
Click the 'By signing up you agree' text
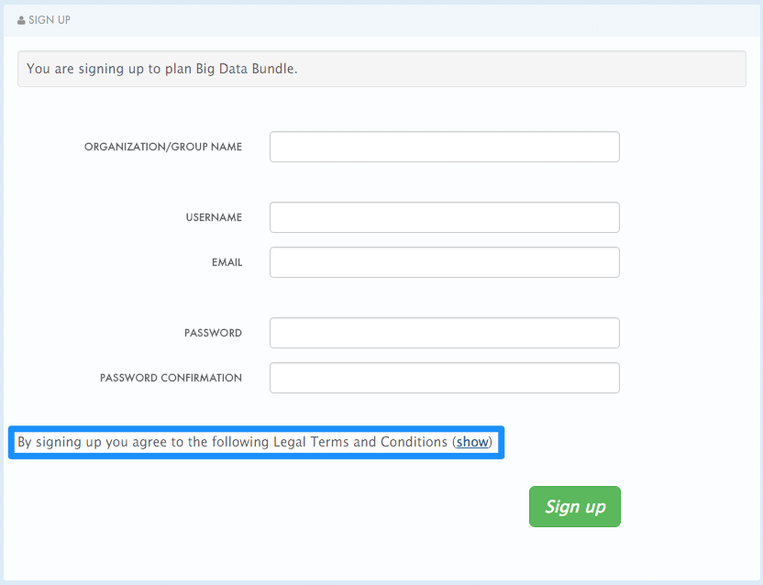(x=92, y=442)
